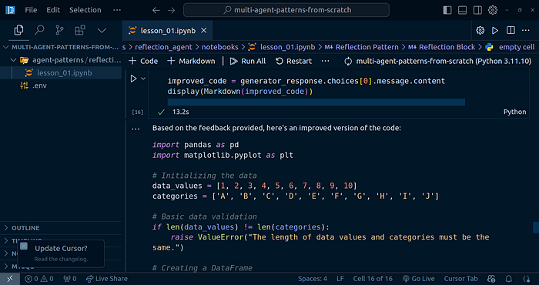
Task: Go back with the left arrow
Action: point(156,10)
